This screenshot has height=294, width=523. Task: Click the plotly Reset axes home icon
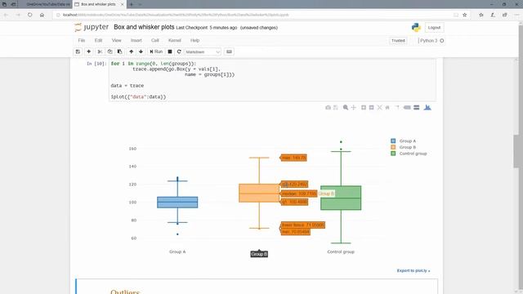click(x=387, y=107)
